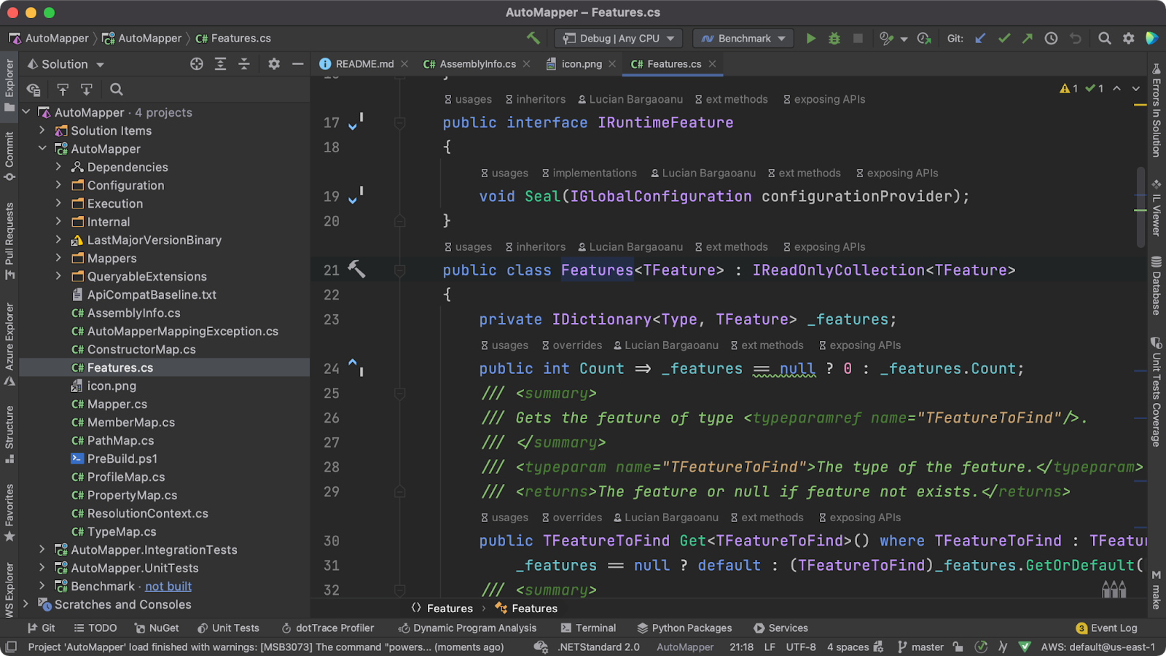
Task: Hide the Solution tool window
Action: pyautogui.click(x=297, y=64)
